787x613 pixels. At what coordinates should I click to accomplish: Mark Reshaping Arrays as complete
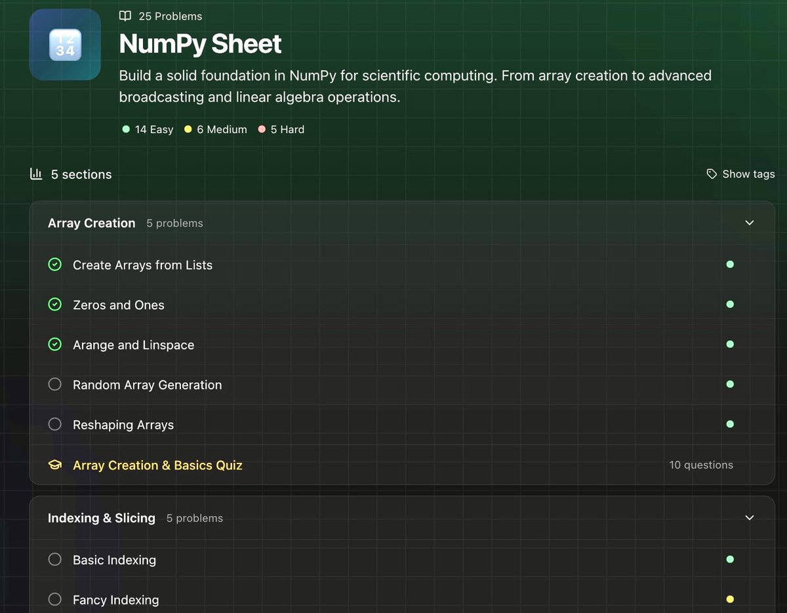pyautogui.click(x=55, y=425)
